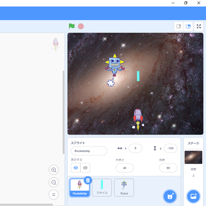Switch to large stage layout

click(x=188, y=26)
